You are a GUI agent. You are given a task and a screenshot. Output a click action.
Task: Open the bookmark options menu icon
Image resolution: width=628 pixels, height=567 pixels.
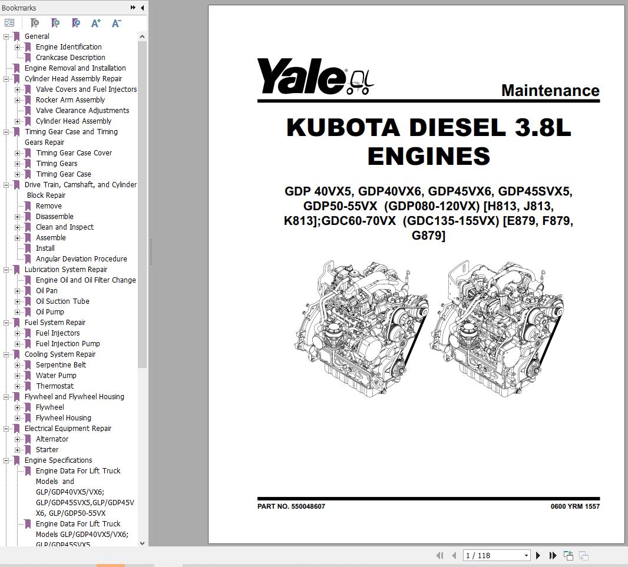pos(9,23)
